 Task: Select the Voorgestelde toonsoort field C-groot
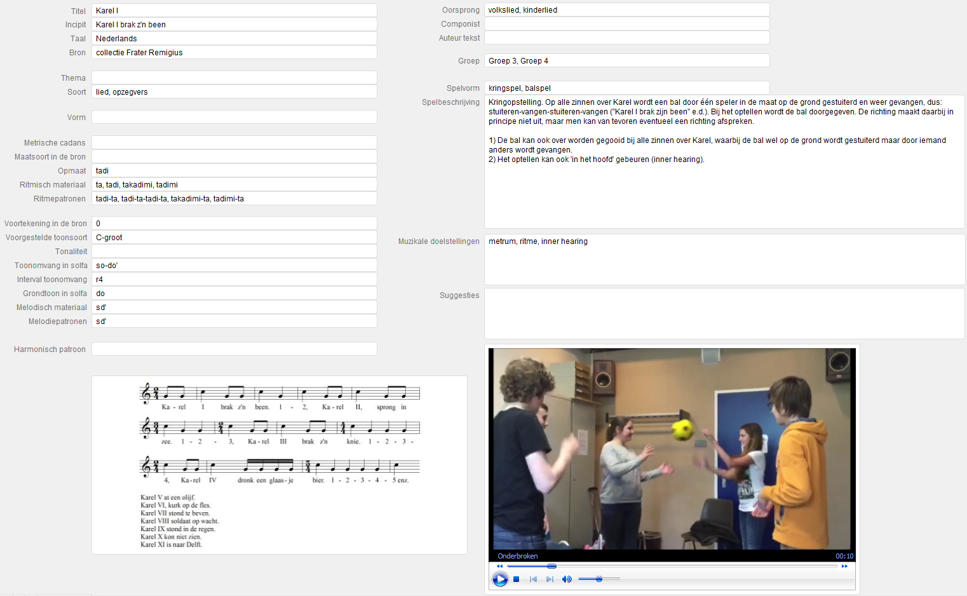[234, 238]
